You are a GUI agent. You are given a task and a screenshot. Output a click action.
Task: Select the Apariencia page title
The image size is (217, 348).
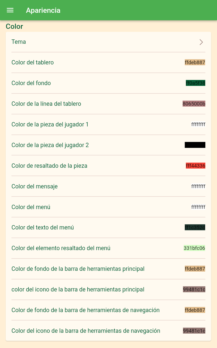tap(43, 10)
